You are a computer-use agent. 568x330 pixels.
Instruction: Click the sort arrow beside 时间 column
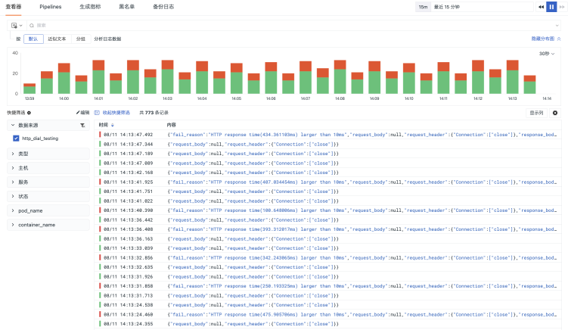pos(113,125)
